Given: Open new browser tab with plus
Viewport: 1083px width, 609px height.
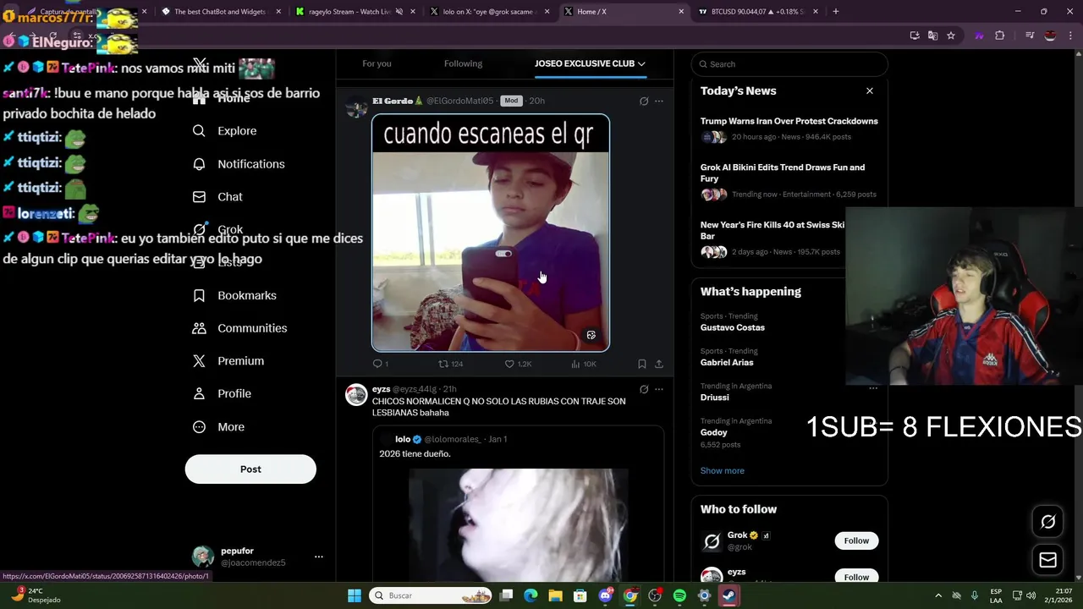Looking at the screenshot, I should 836,12.
